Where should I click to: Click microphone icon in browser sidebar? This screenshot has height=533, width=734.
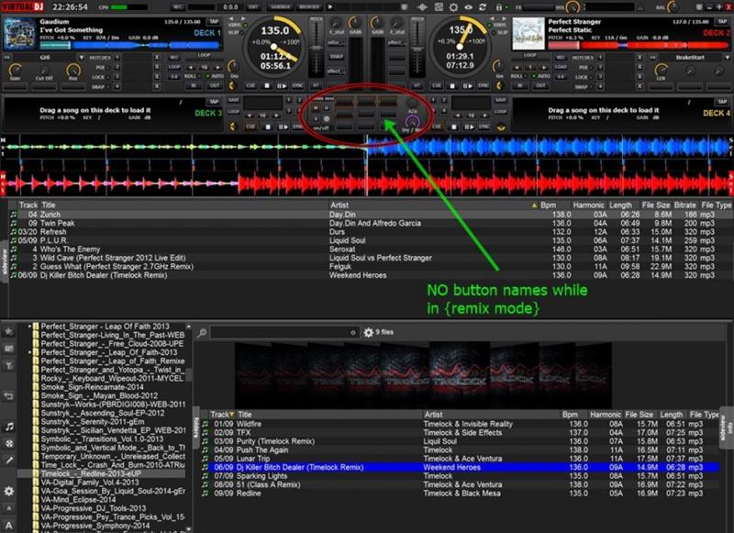coord(8,461)
